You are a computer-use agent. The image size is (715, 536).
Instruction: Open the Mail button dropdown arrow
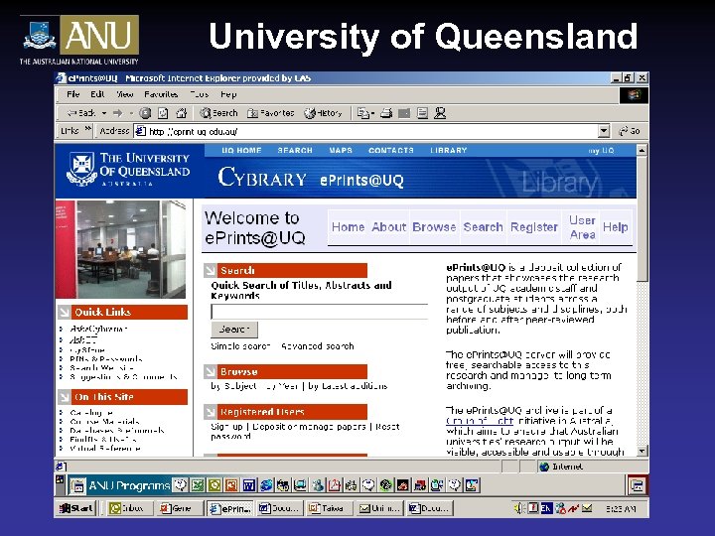coord(373,113)
